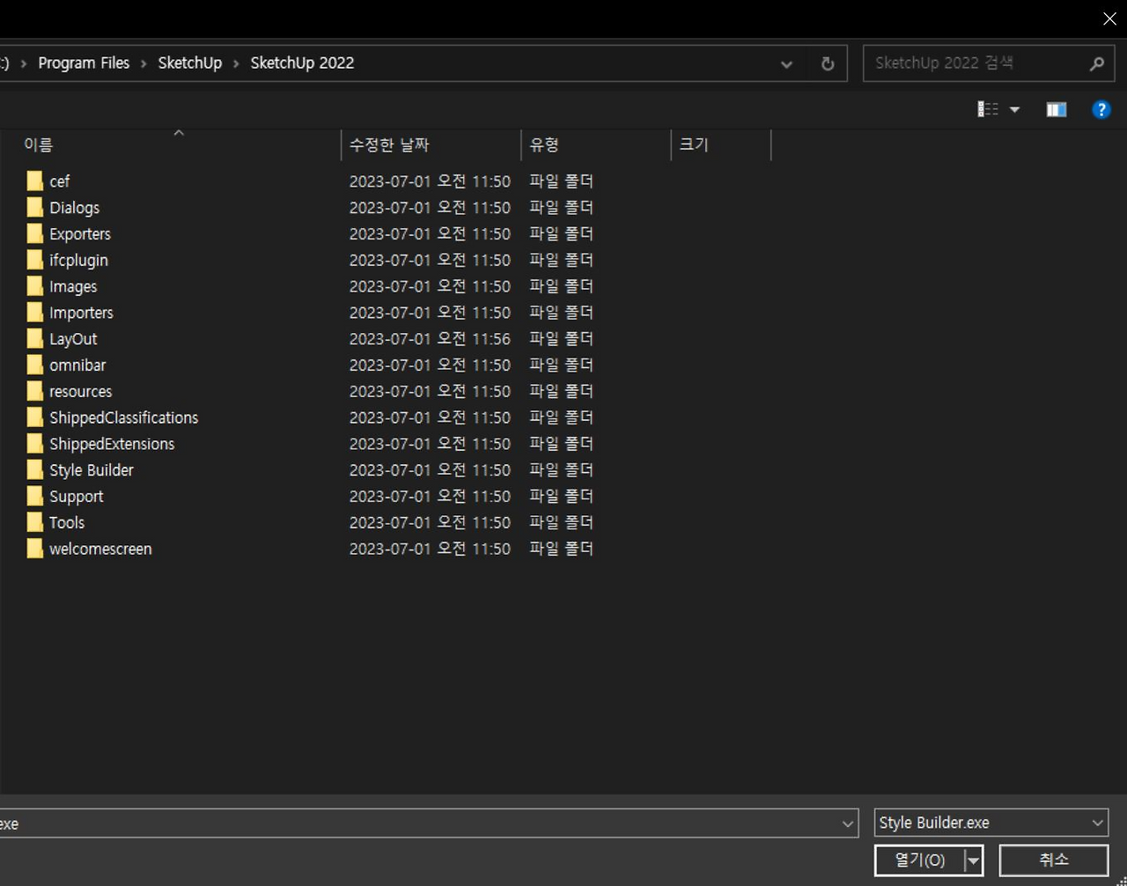
Task: Go to Program Files breadcrumb
Action: [x=84, y=63]
